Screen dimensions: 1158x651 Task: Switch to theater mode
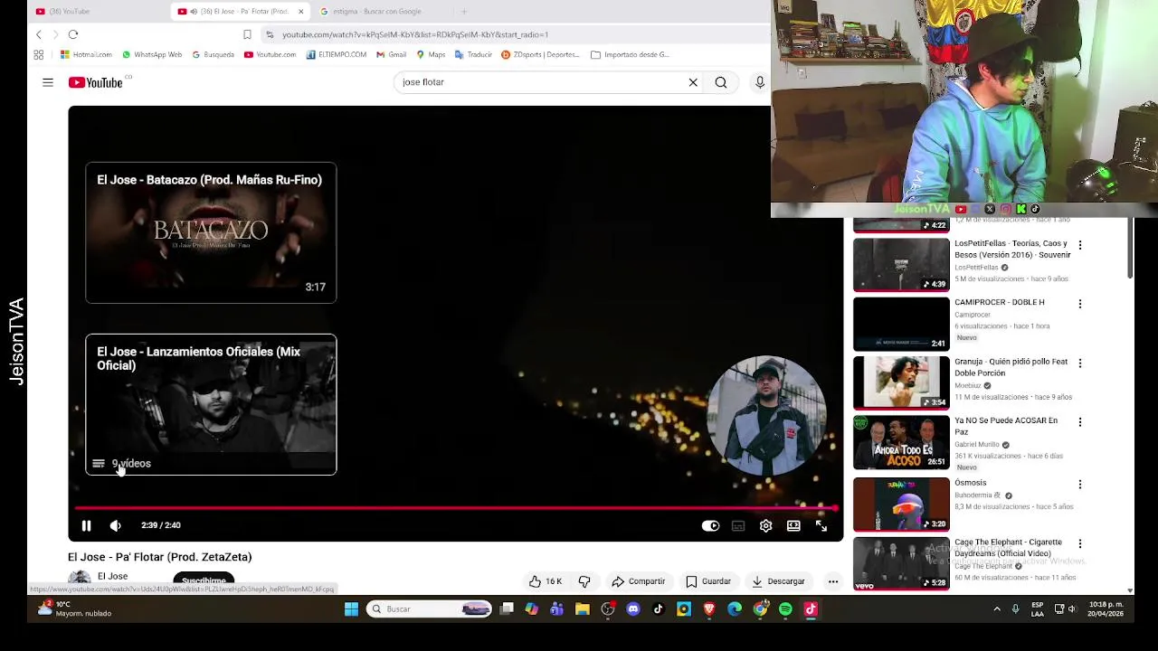(x=793, y=525)
